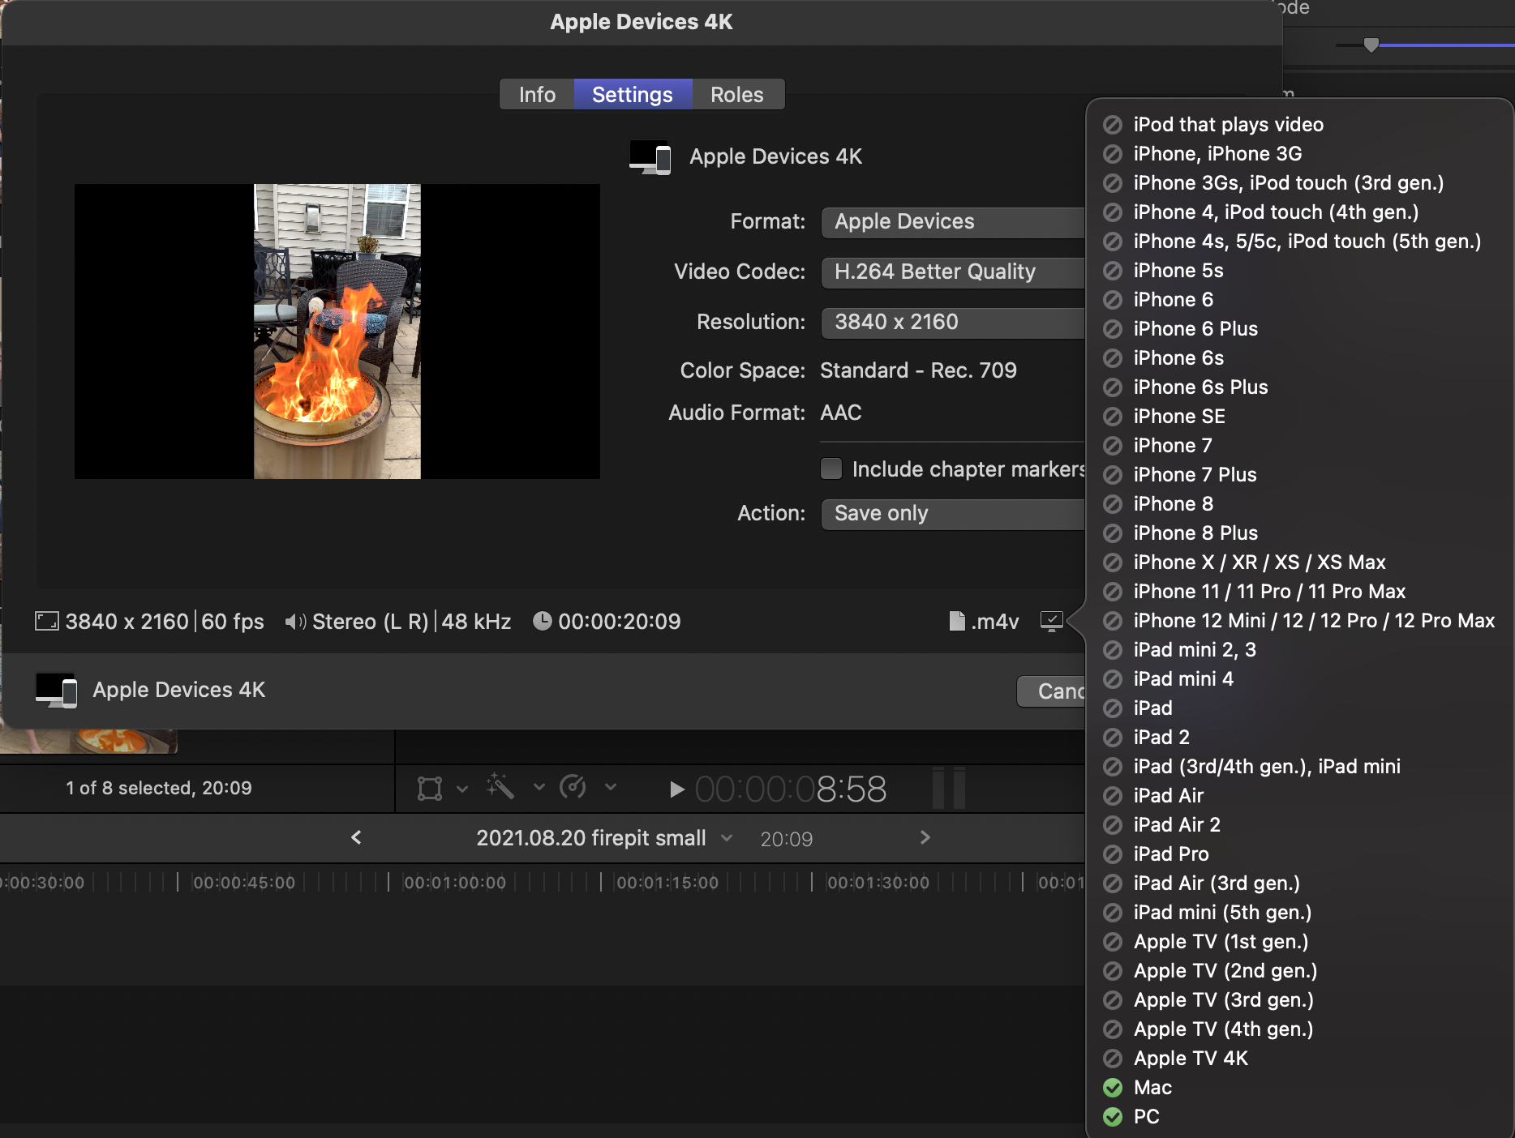This screenshot has height=1138, width=1515.
Task: Click the compatibility monitor icon beside .m4v
Action: coord(1051,622)
